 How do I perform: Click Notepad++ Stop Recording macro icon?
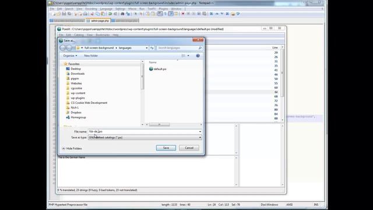click(188, 14)
